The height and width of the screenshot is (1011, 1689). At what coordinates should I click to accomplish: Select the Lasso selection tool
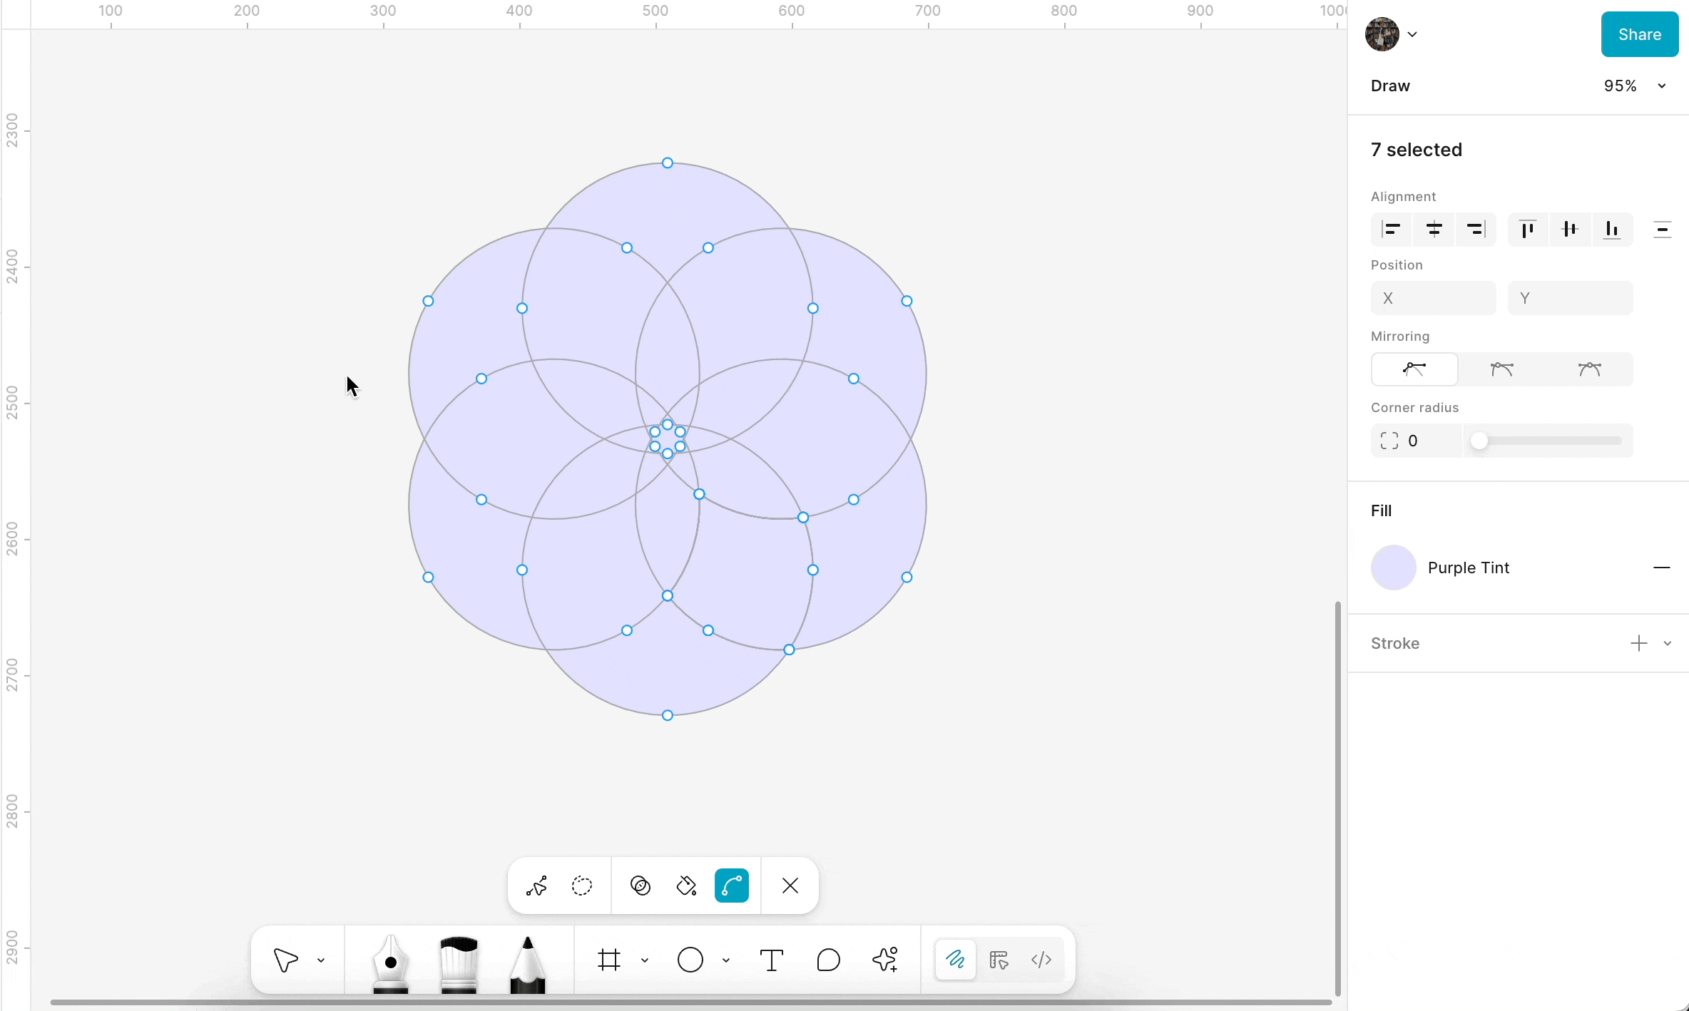point(582,886)
